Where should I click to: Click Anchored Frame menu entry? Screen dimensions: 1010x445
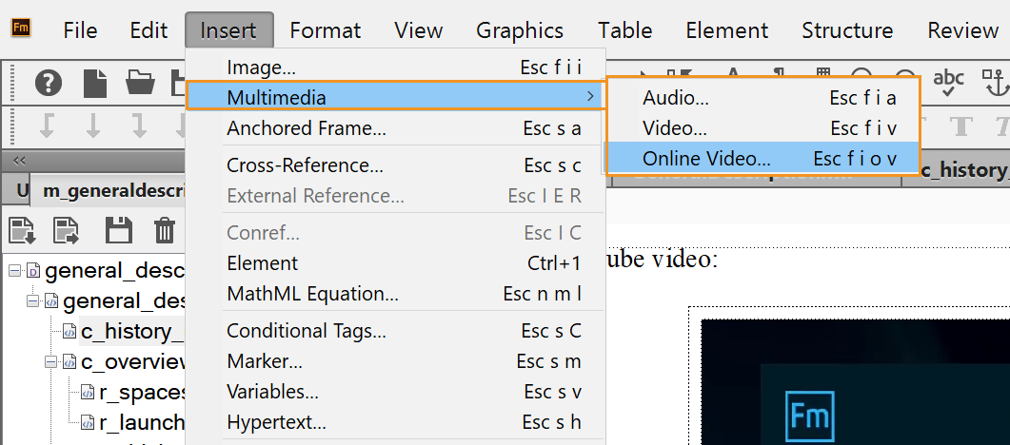pyautogui.click(x=306, y=128)
